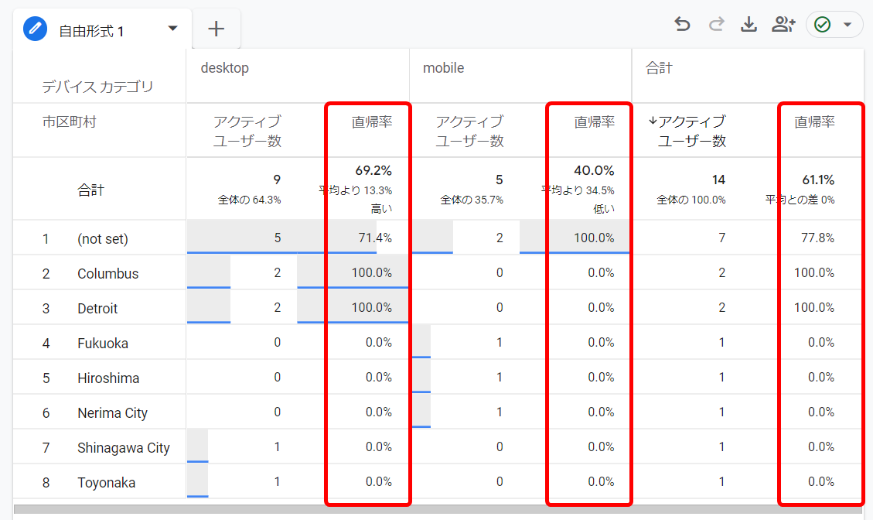Click the redo arrow icon
Screen dimensions: 873x520
pyautogui.click(x=716, y=25)
